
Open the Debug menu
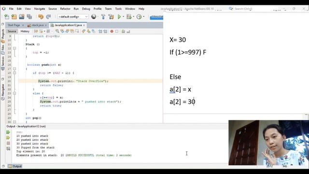(86, 9)
